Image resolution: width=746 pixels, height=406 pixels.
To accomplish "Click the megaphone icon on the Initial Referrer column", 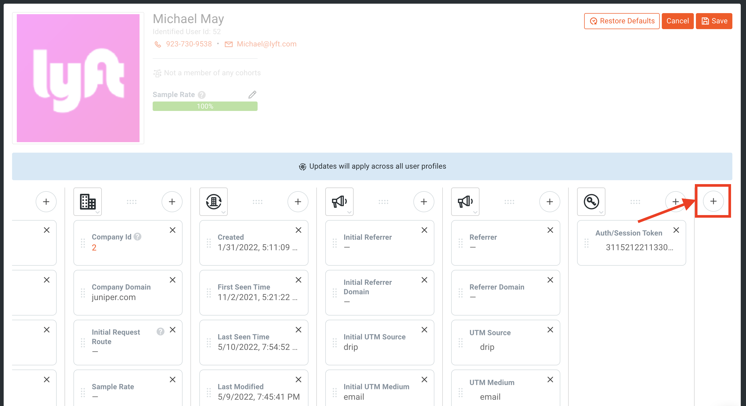I will tap(339, 201).
